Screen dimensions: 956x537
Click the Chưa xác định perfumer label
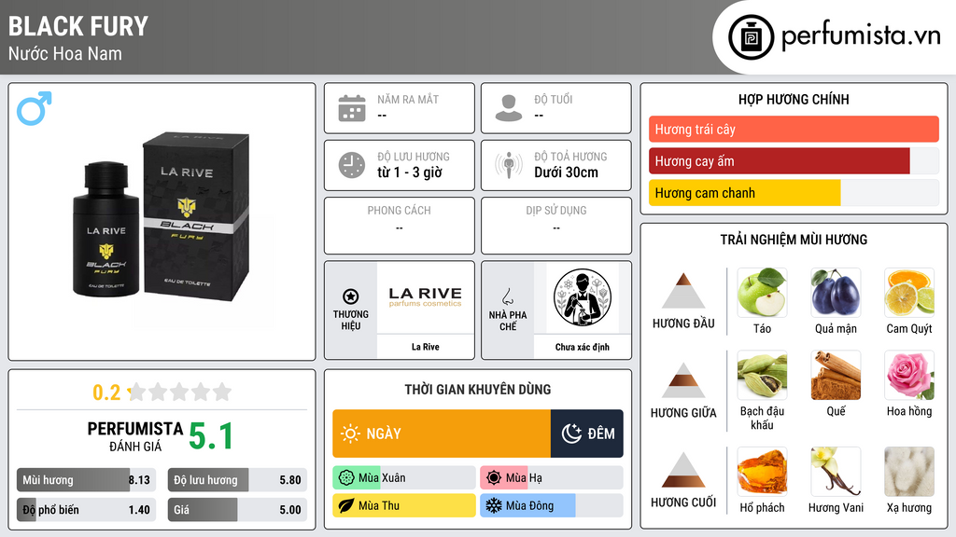click(583, 347)
